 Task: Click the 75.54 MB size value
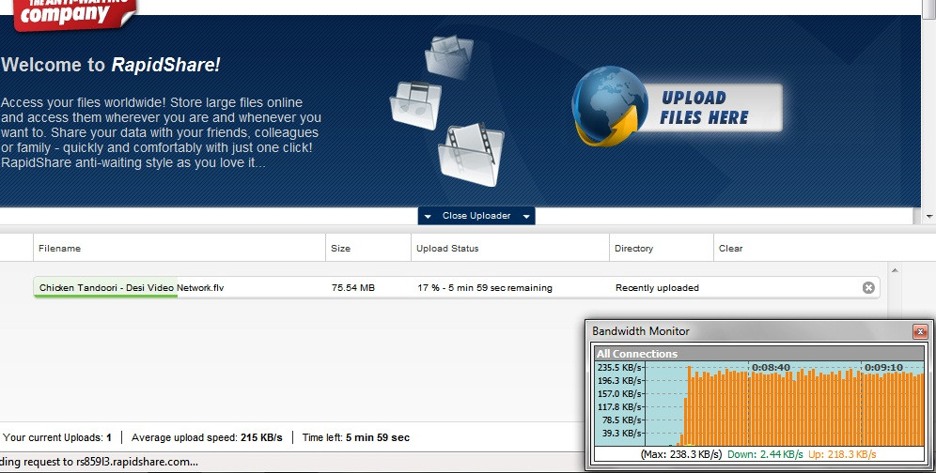coord(353,287)
